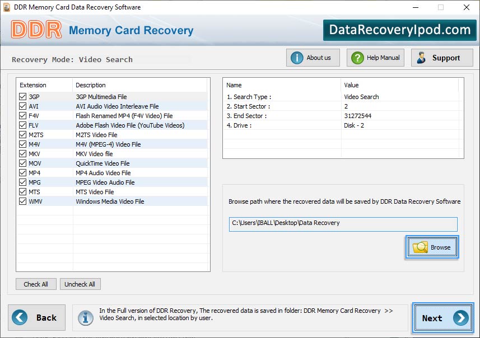Toggle the FLV extension checkbox
Image resolution: width=480 pixels, height=338 pixels.
(22, 125)
